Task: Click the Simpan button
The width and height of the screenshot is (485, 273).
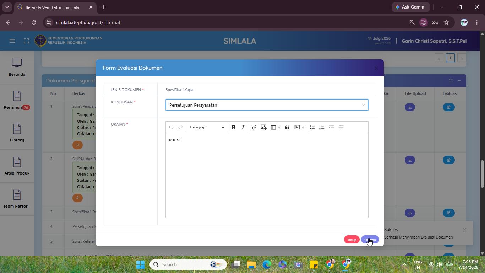Action: (370, 240)
